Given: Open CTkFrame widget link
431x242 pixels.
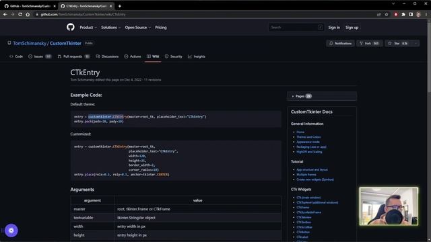Looking at the screenshot, I should coord(302,208).
